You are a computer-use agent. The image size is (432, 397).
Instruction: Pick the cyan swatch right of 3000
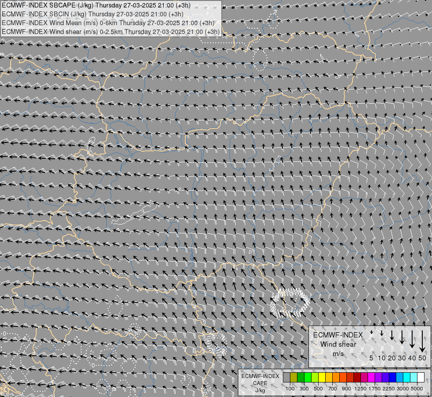point(407,378)
